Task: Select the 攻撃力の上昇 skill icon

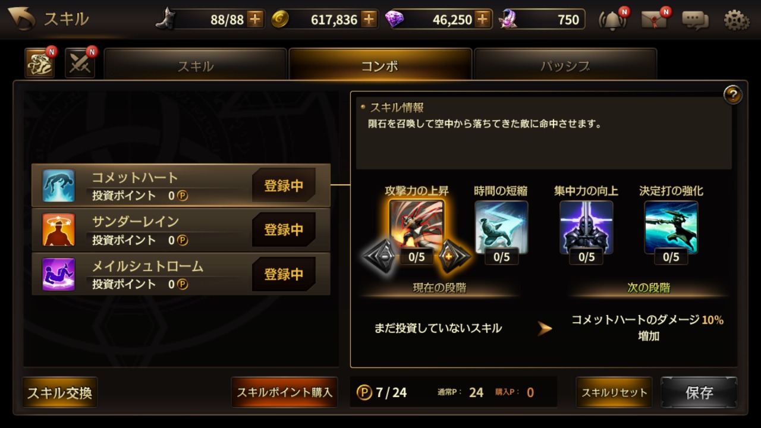Action: (417, 226)
